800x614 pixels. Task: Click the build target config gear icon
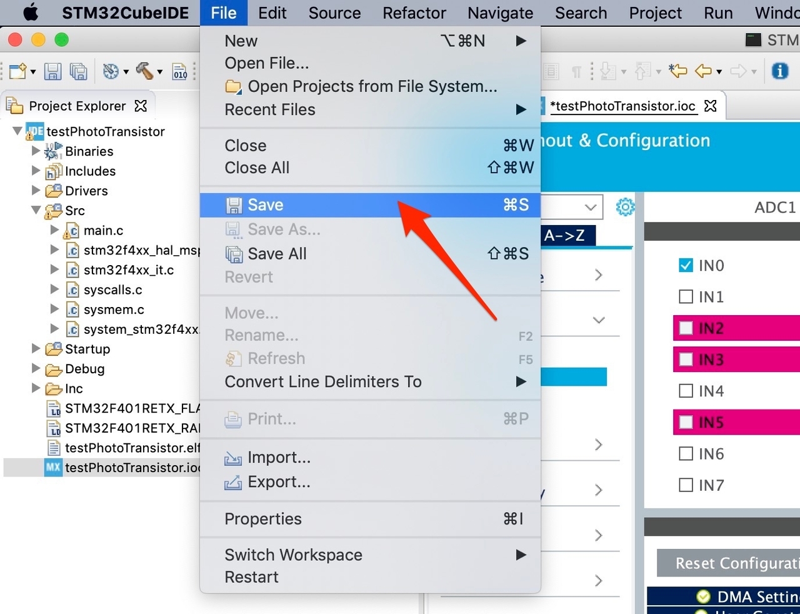click(x=111, y=71)
